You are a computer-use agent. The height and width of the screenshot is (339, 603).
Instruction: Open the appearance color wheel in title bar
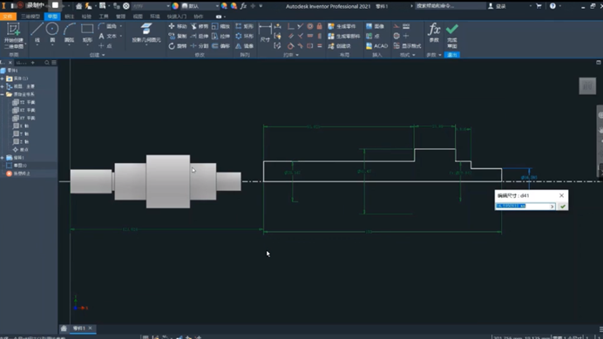pos(175,6)
